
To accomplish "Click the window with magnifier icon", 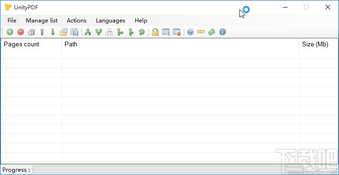I will point(166,32).
